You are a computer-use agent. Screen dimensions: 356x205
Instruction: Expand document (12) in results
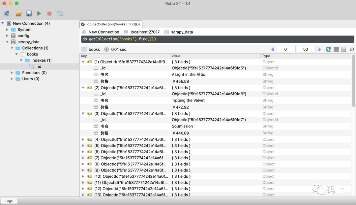[x=83, y=189]
